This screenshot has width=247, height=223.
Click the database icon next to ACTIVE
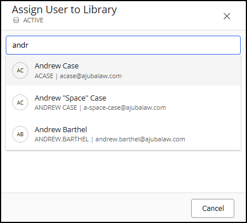tap(16, 20)
